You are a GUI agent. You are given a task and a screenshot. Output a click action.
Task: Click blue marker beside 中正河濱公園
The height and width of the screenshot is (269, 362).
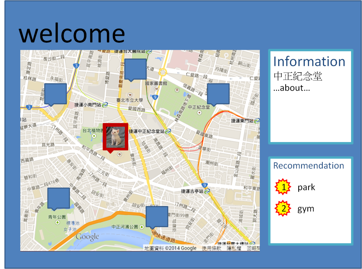(x=157, y=217)
